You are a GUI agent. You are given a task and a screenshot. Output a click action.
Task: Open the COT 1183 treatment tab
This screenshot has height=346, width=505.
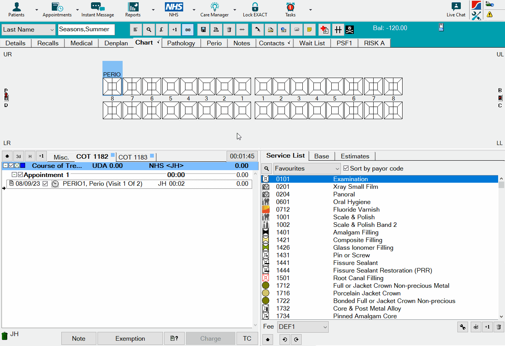[133, 157]
